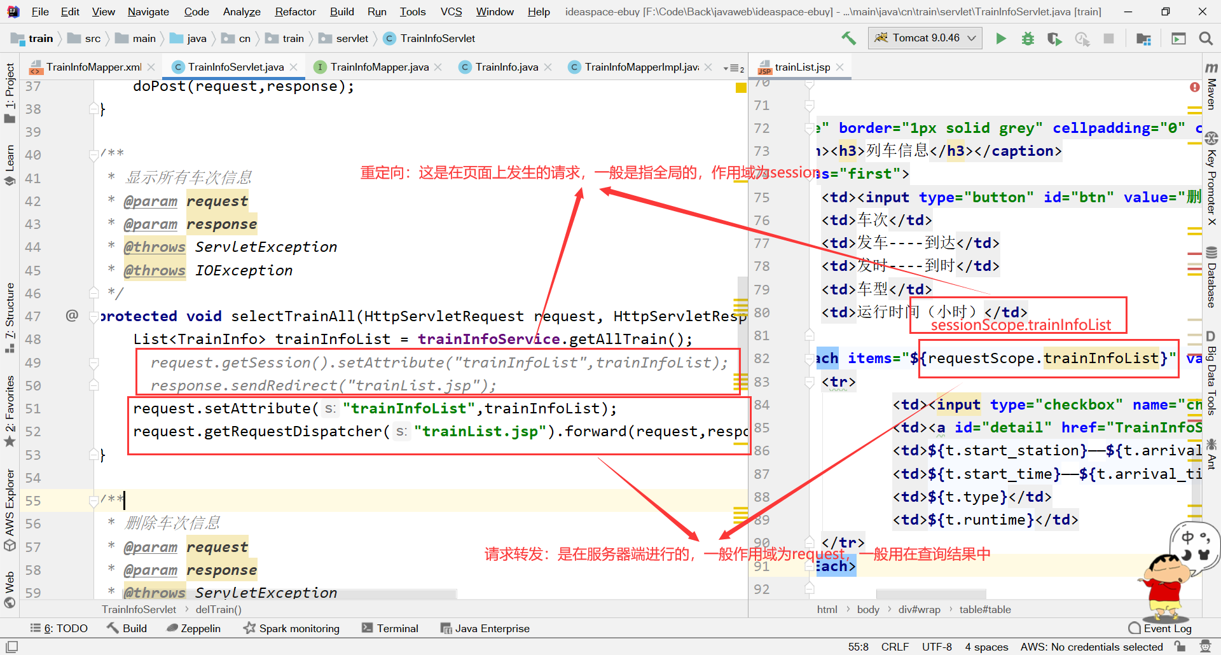The height and width of the screenshot is (655, 1221).
Task: Click the profiler run icon
Action: point(1082,38)
